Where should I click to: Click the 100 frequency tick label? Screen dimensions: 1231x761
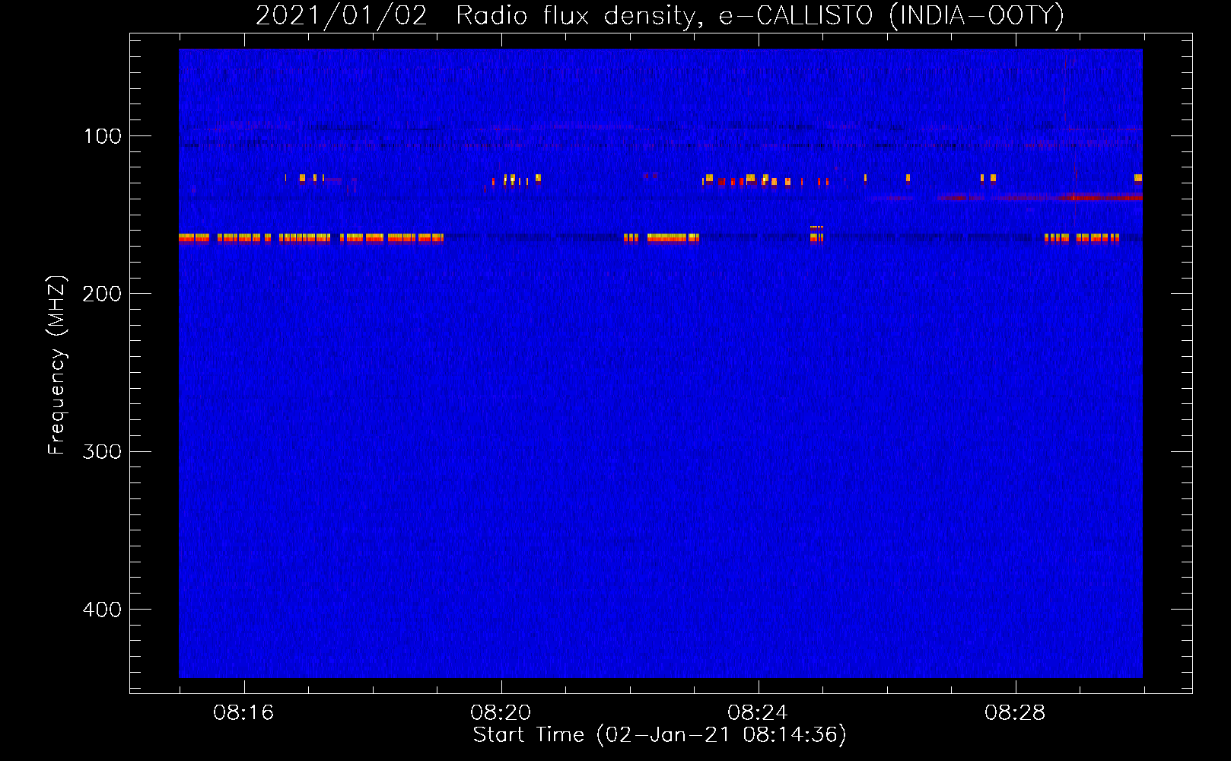click(103, 136)
